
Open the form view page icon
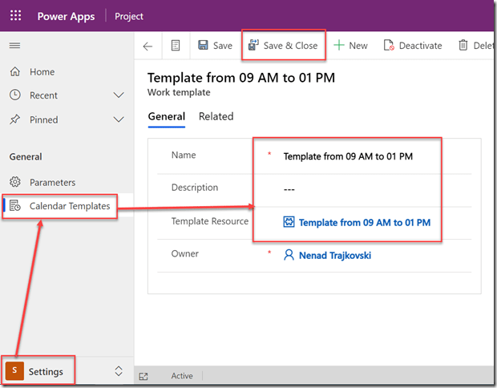click(x=176, y=46)
